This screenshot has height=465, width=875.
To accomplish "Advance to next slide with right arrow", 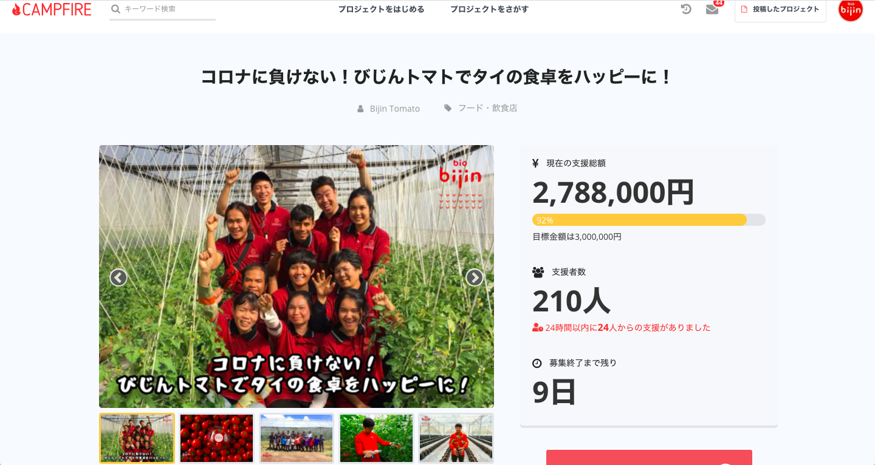I will [x=475, y=277].
